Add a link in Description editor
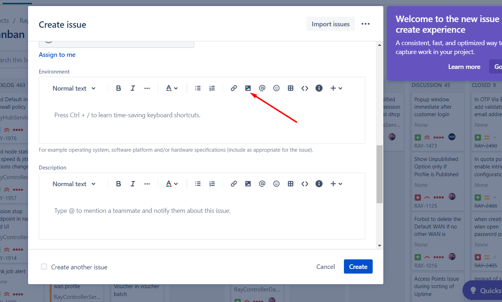This screenshot has height=302, width=502. click(x=234, y=184)
